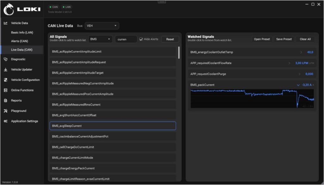This screenshot has width=324, height=185.
Task: Open the Bus VEH dropdown
Action: pyautogui.click(x=102, y=26)
